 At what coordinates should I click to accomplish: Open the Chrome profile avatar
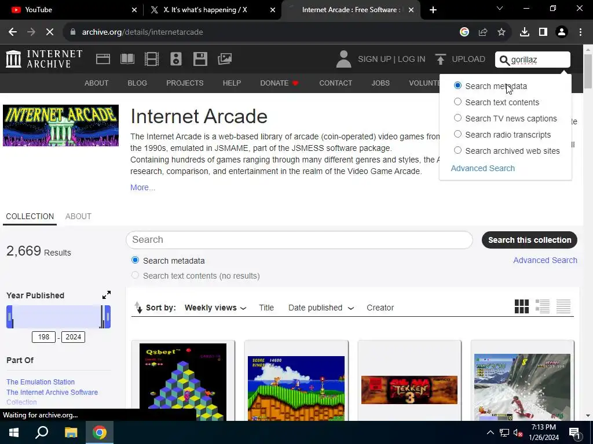[562, 32]
